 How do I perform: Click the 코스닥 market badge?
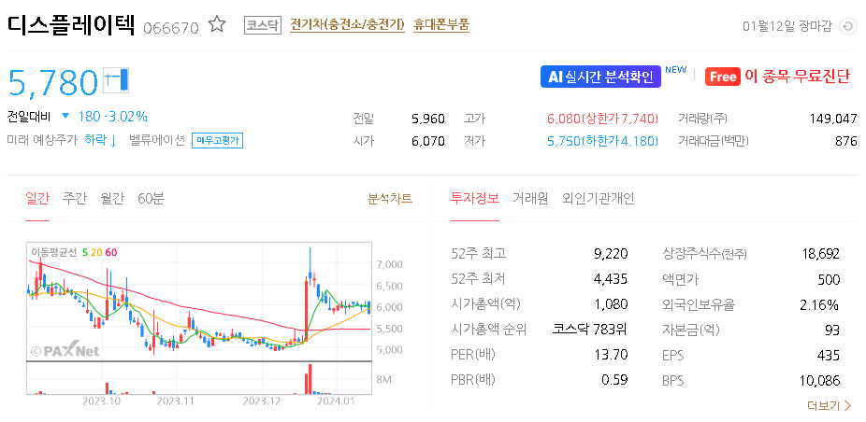[263, 25]
